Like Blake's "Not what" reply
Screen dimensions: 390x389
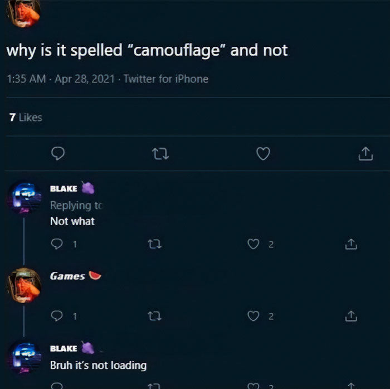(x=253, y=244)
